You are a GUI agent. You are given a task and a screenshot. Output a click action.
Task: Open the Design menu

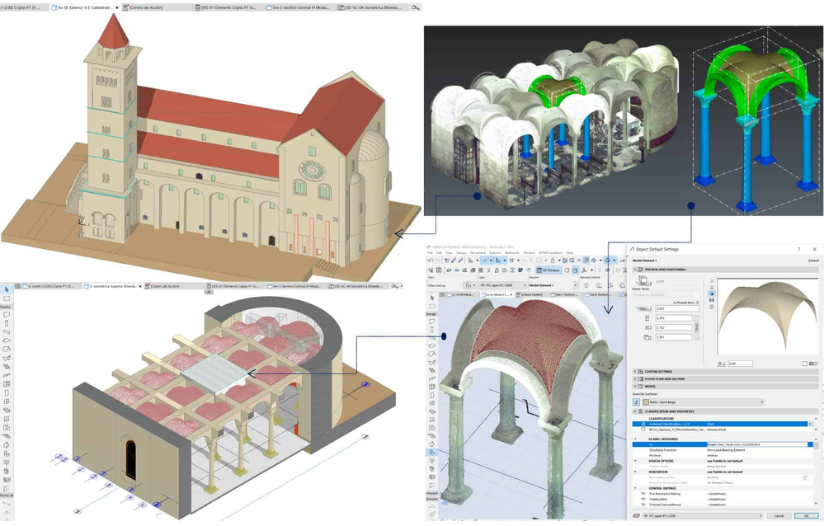click(461, 253)
